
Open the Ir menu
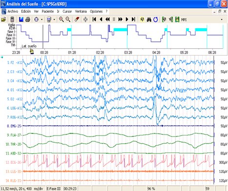(58, 11)
